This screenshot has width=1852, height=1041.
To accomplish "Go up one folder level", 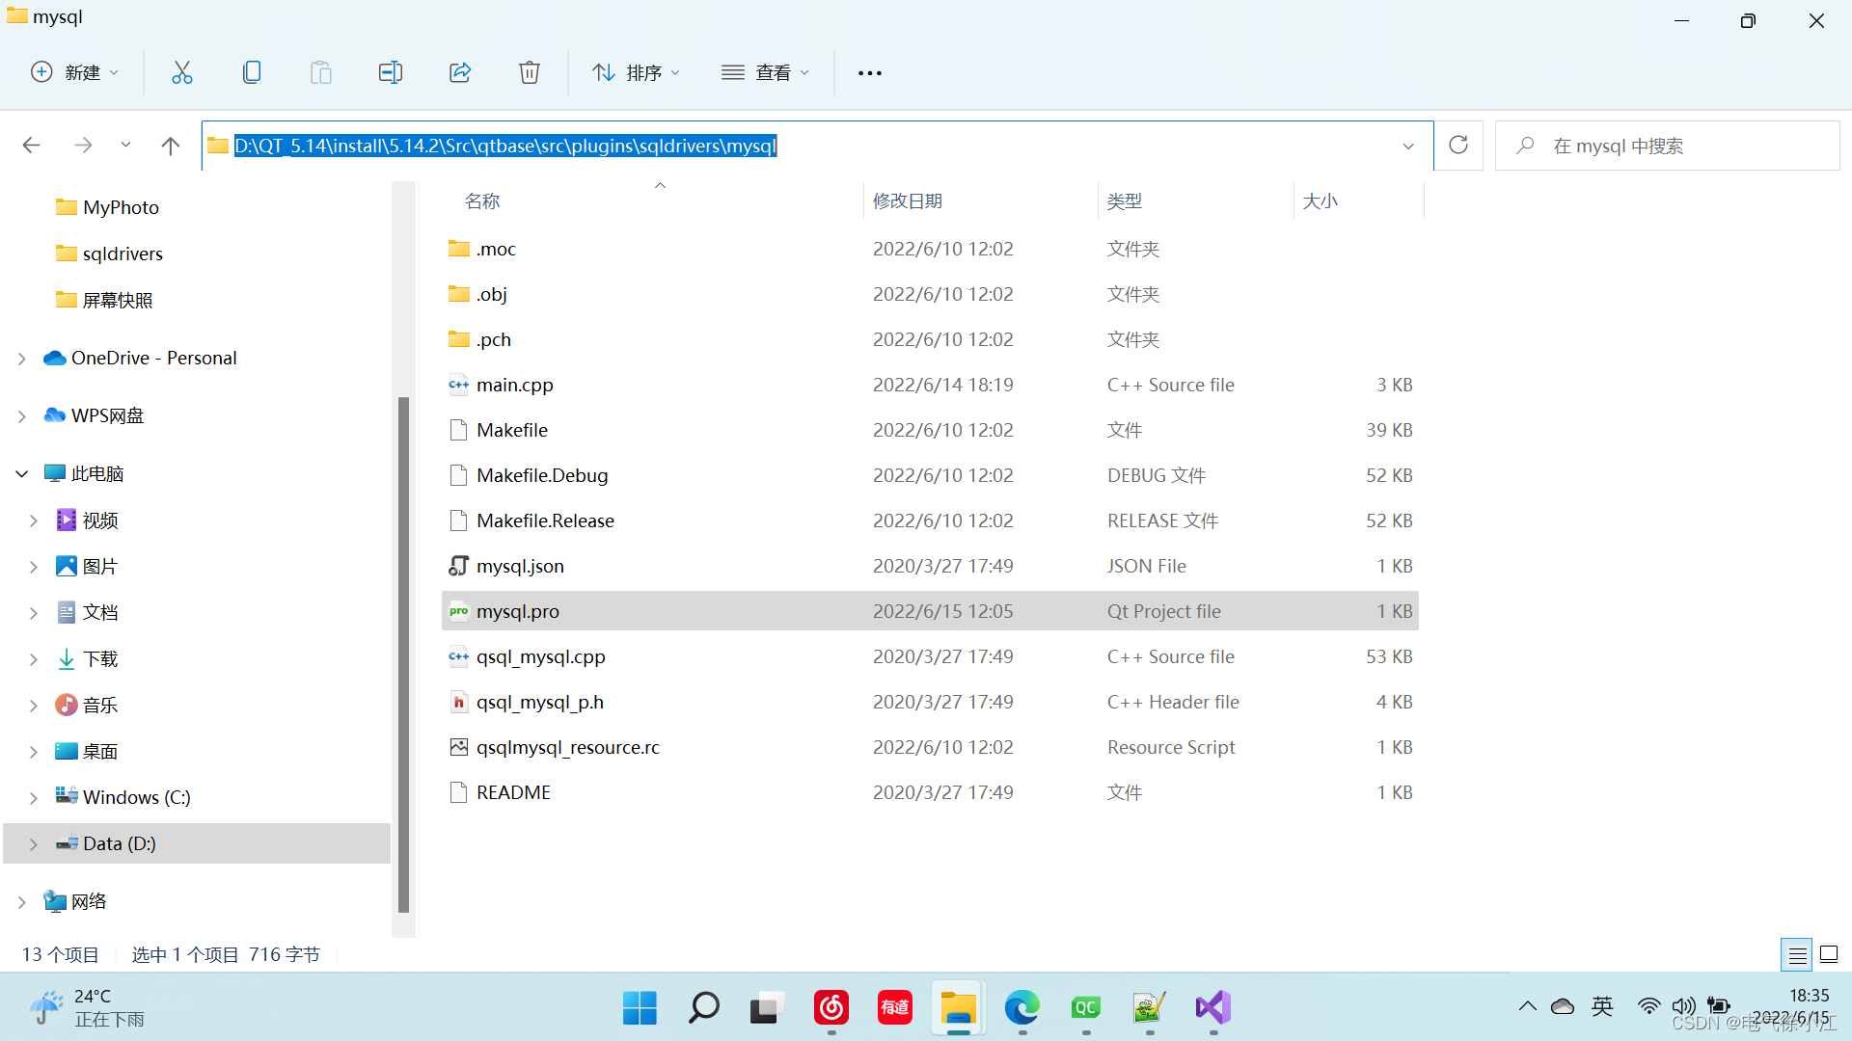I will coord(171,146).
